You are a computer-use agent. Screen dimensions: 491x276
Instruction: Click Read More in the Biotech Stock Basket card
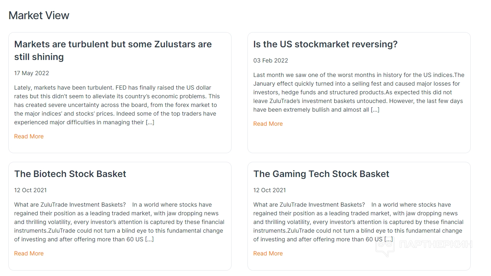coord(29,253)
